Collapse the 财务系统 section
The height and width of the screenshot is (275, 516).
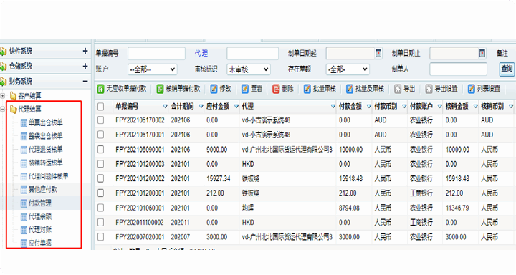pyautogui.click(x=85, y=81)
